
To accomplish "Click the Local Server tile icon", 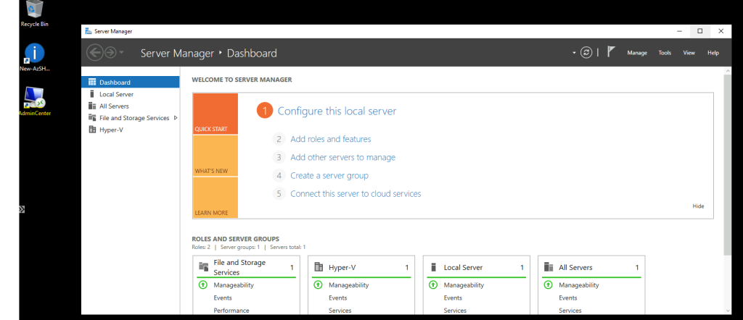I will pyautogui.click(x=433, y=267).
